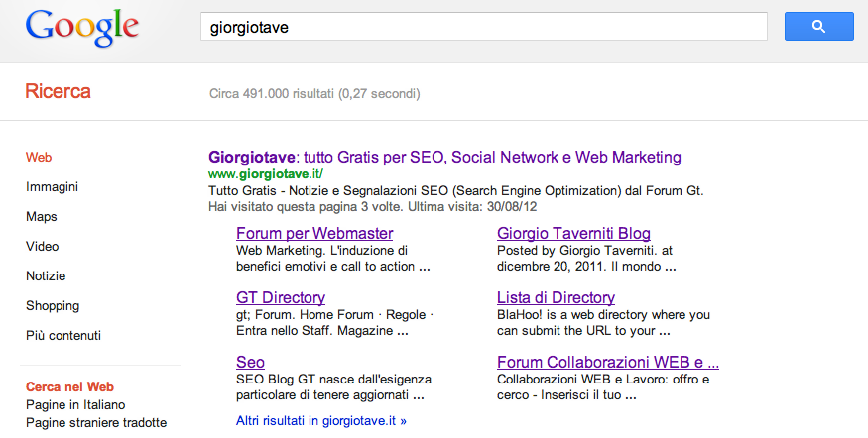Viewport: 868px width, 438px height.
Task: Click the Seo sitelink
Action: point(250,362)
